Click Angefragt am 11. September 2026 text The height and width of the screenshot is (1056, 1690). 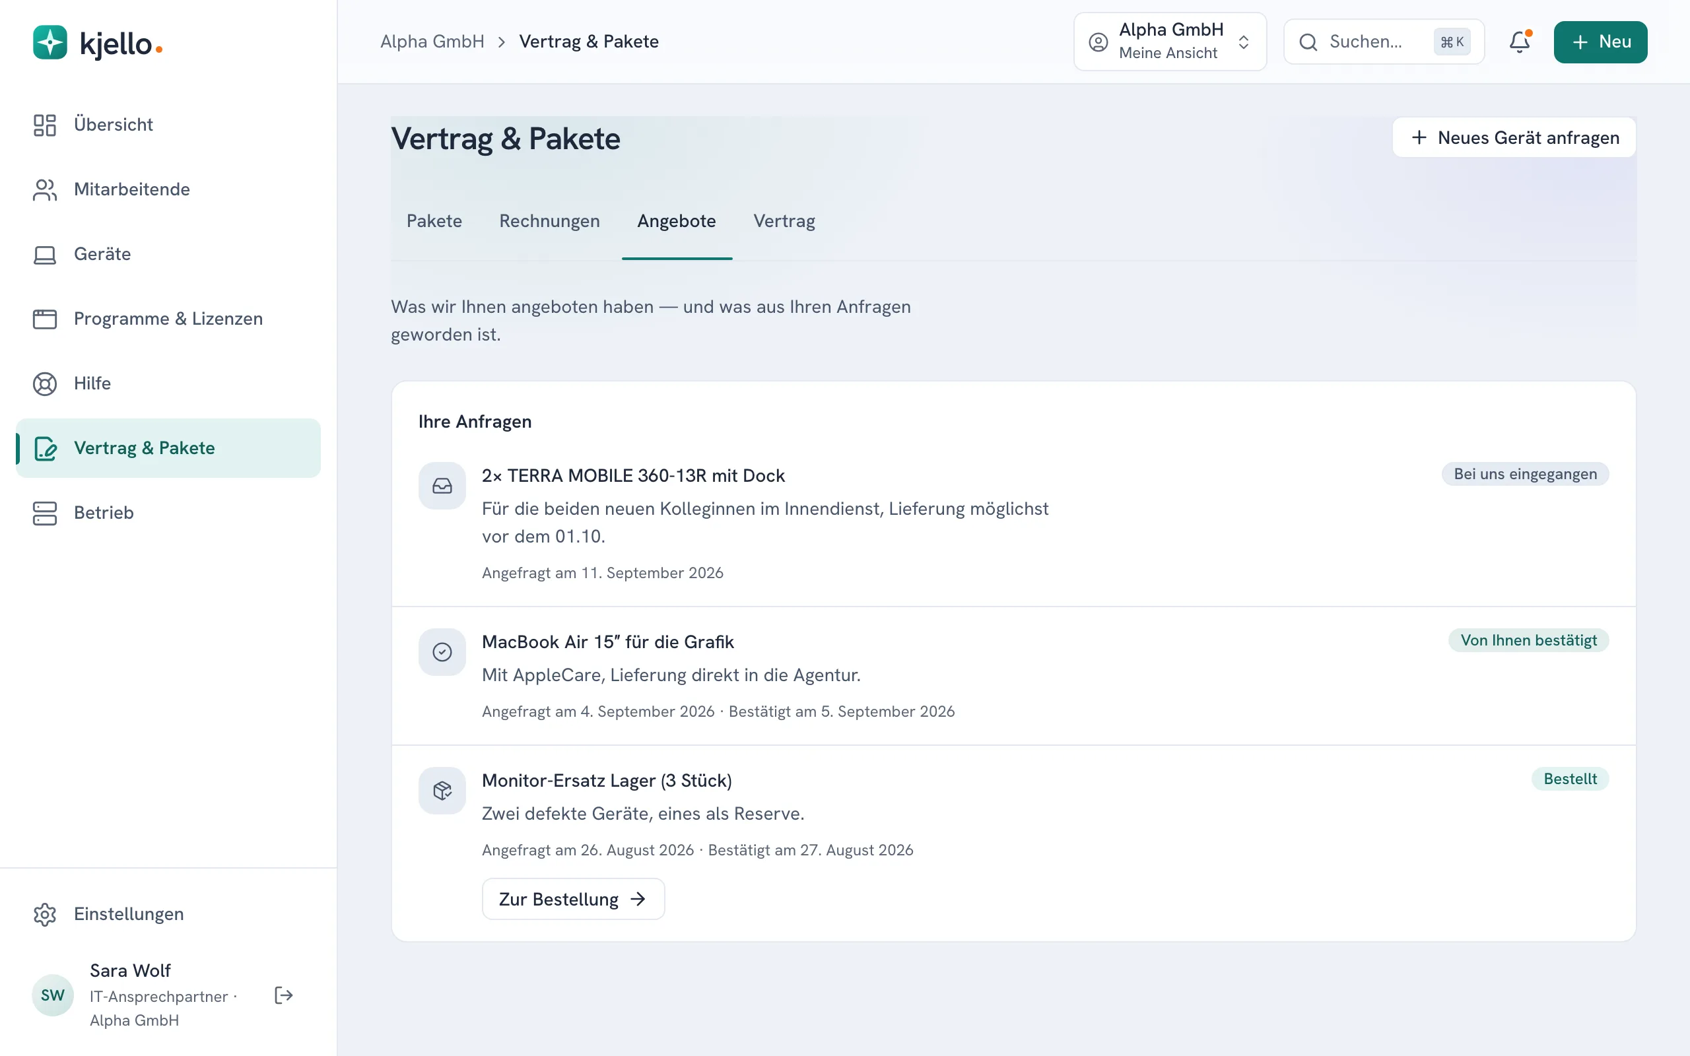[603, 573]
